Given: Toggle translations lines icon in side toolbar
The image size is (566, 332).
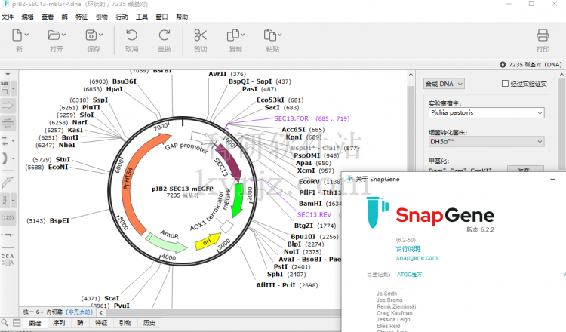Looking at the screenshot, I should 8,123.
